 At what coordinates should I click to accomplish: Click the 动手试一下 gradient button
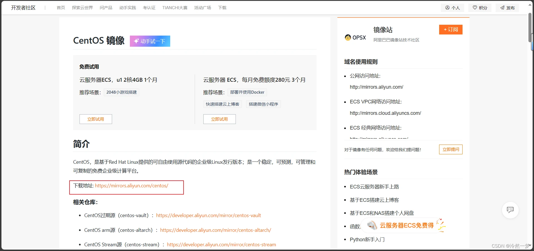click(150, 41)
